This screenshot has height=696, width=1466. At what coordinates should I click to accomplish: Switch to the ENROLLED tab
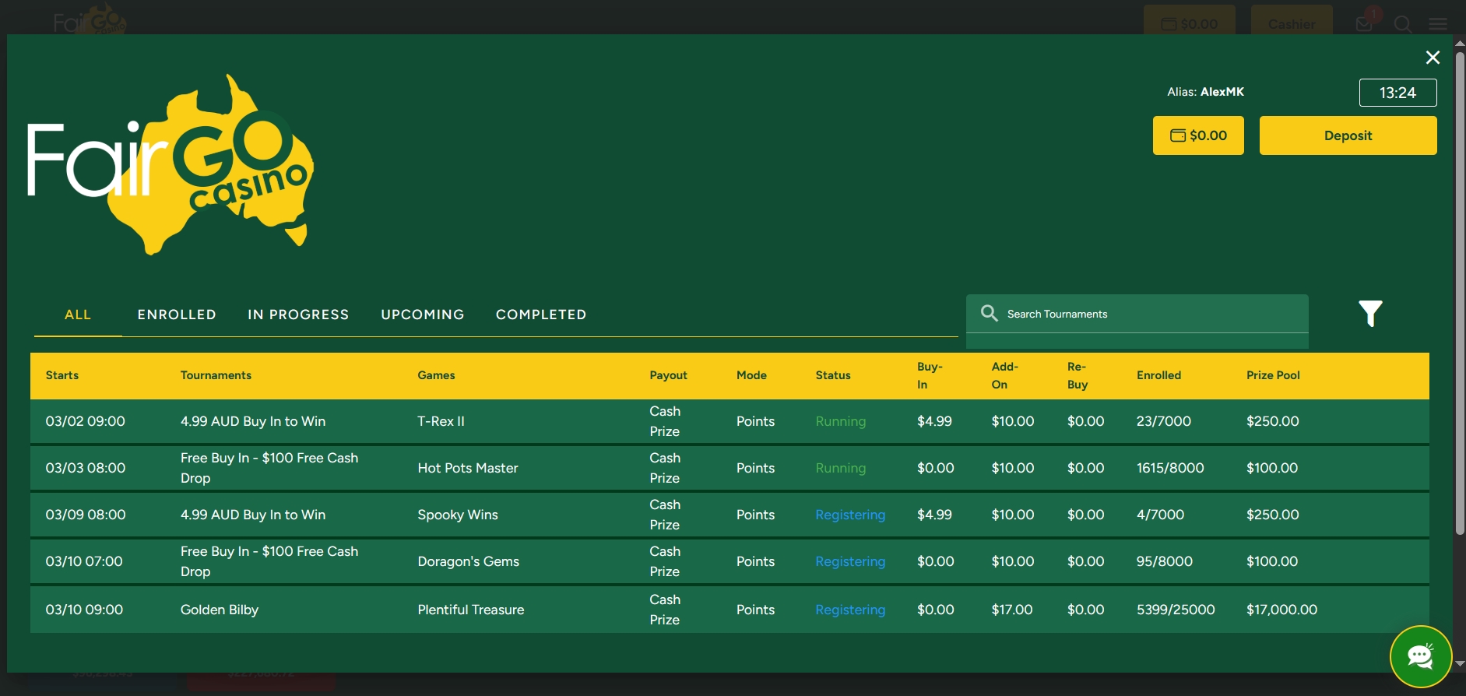click(177, 315)
